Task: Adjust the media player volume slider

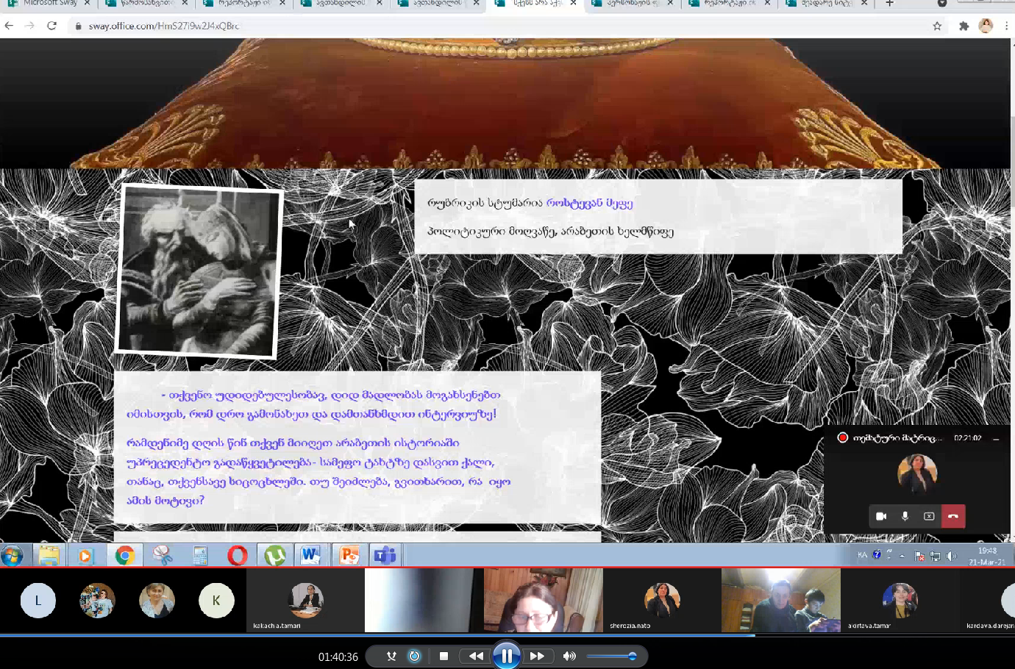Action: click(612, 656)
